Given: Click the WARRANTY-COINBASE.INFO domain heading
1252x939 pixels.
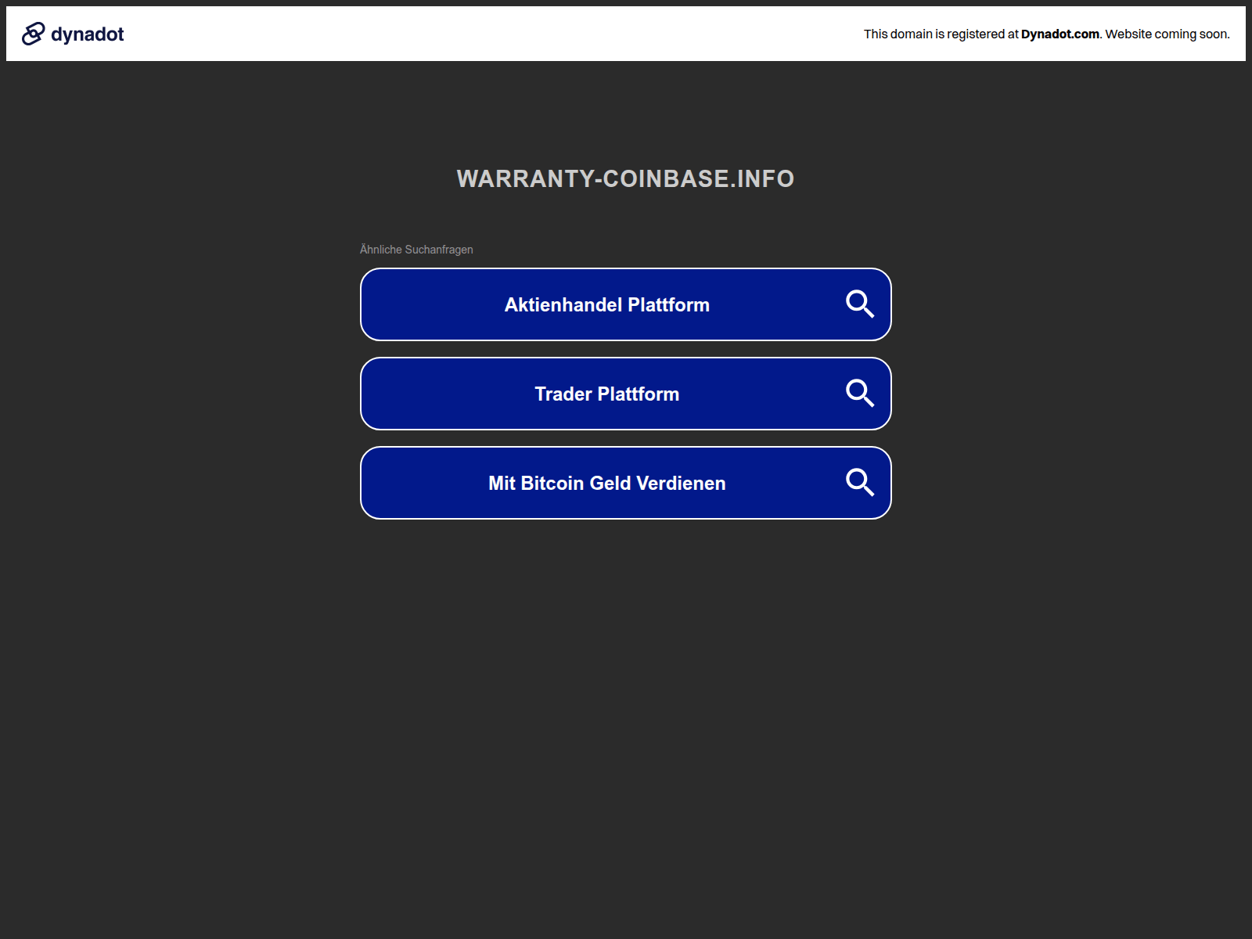Looking at the screenshot, I should tap(625, 178).
